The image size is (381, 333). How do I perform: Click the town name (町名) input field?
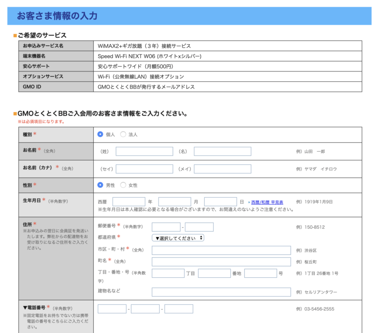[x=221, y=261]
